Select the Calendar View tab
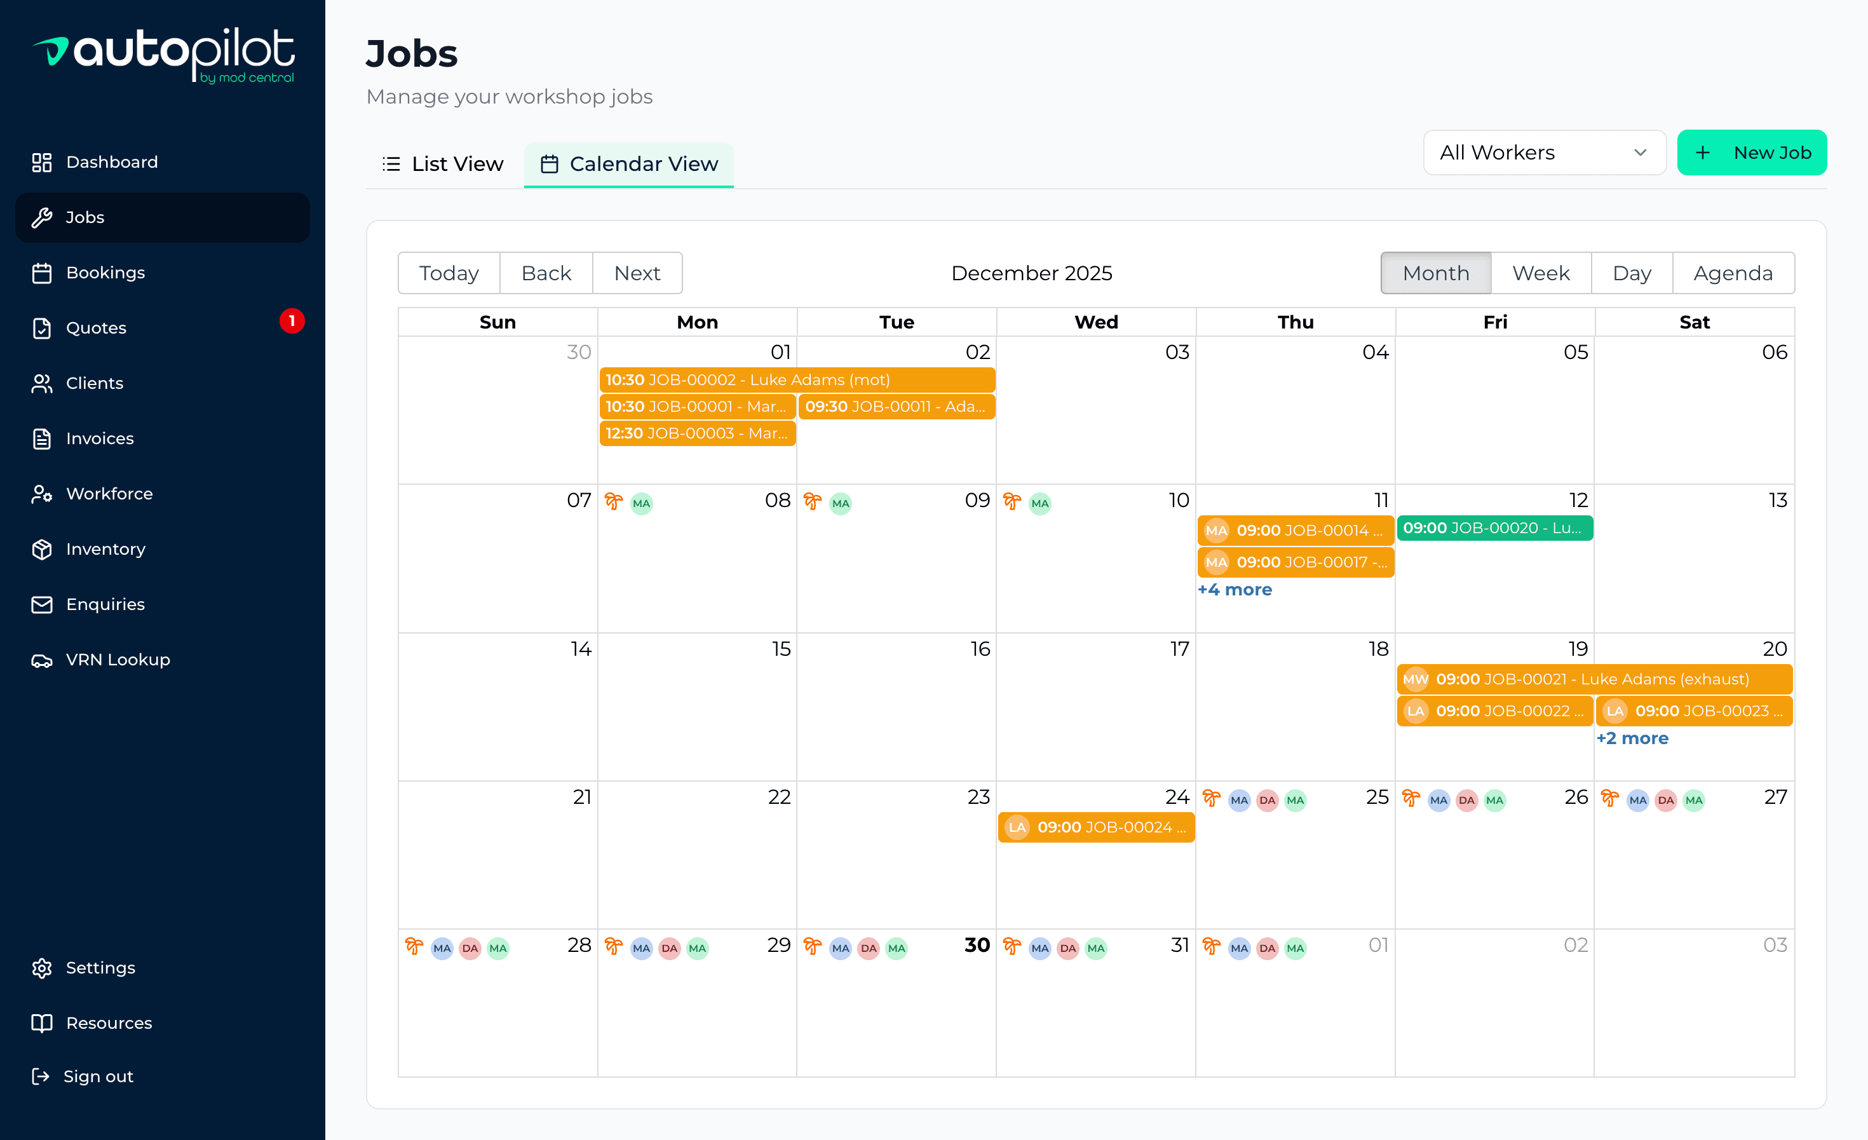The height and width of the screenshot is (1140, 1868). [x=628, y=164]
